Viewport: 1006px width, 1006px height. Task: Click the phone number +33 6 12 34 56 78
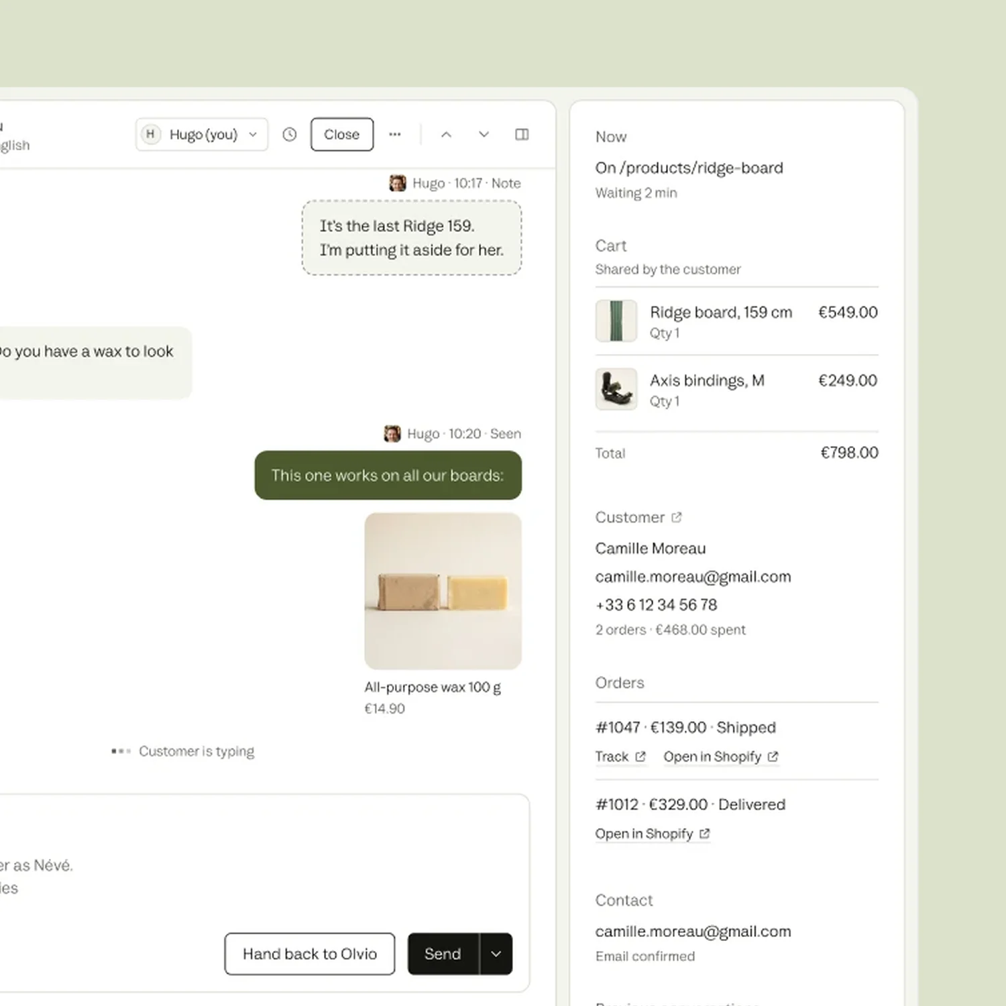pyautogui.click(x=656, y=605)
